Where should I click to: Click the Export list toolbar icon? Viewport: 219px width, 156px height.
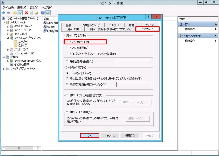click(36, 13)
